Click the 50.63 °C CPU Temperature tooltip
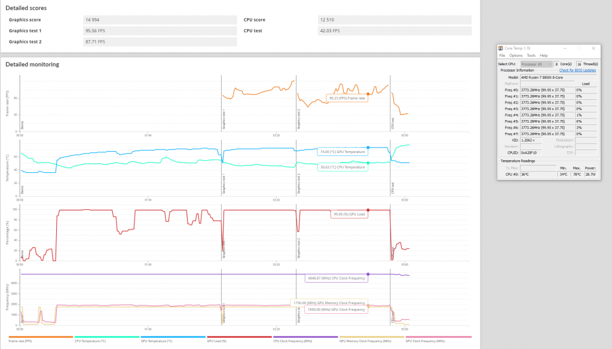Image resolution: width=612 pixels, height=349 pixels. [x=342, y=167]
